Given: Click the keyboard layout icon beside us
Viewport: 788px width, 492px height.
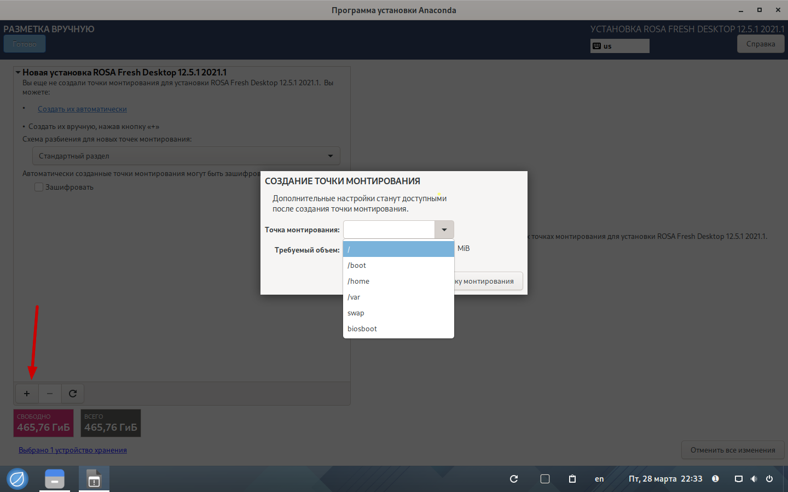Looking at the screenshot, I should coord(597,46).
